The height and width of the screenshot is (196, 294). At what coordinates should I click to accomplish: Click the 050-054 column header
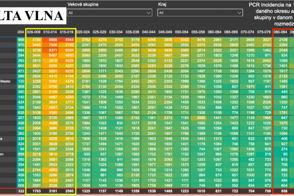(x=181, y=32)
